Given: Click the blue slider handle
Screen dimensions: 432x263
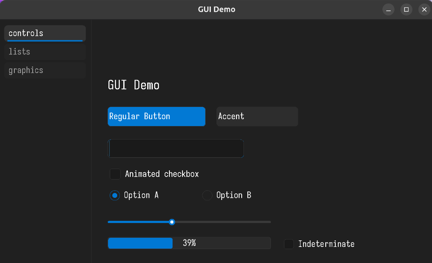Looking at the screenshot, I should [x=172, y=222].
